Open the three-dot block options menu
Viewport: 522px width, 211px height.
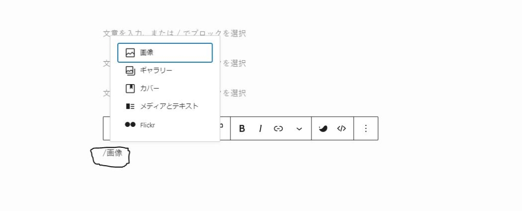point(366,128)
